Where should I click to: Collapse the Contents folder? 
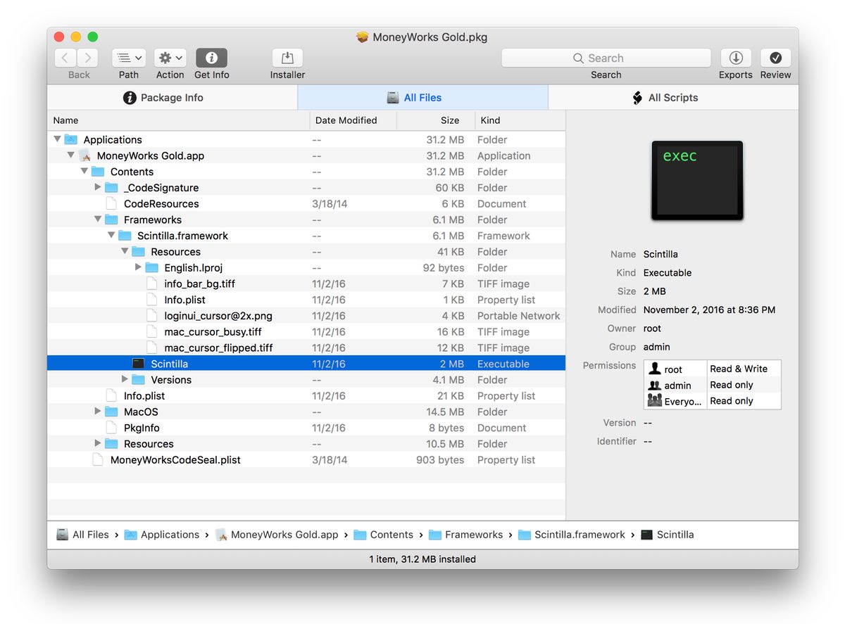84,172
